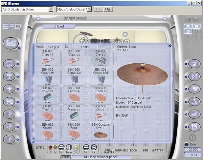
Task: Click the play question-mark icon button
Action: pos(194,76)
